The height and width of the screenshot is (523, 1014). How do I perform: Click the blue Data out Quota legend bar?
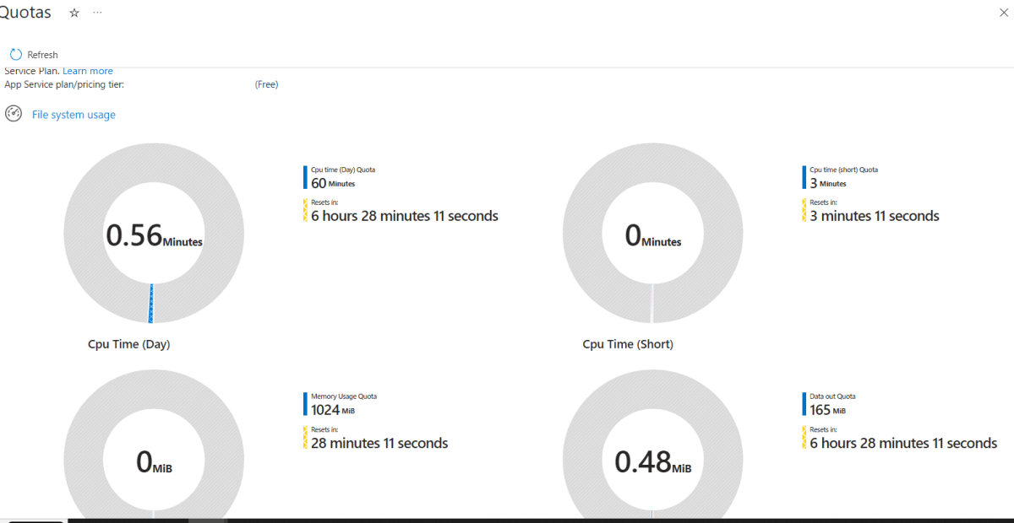pos(804,404)
